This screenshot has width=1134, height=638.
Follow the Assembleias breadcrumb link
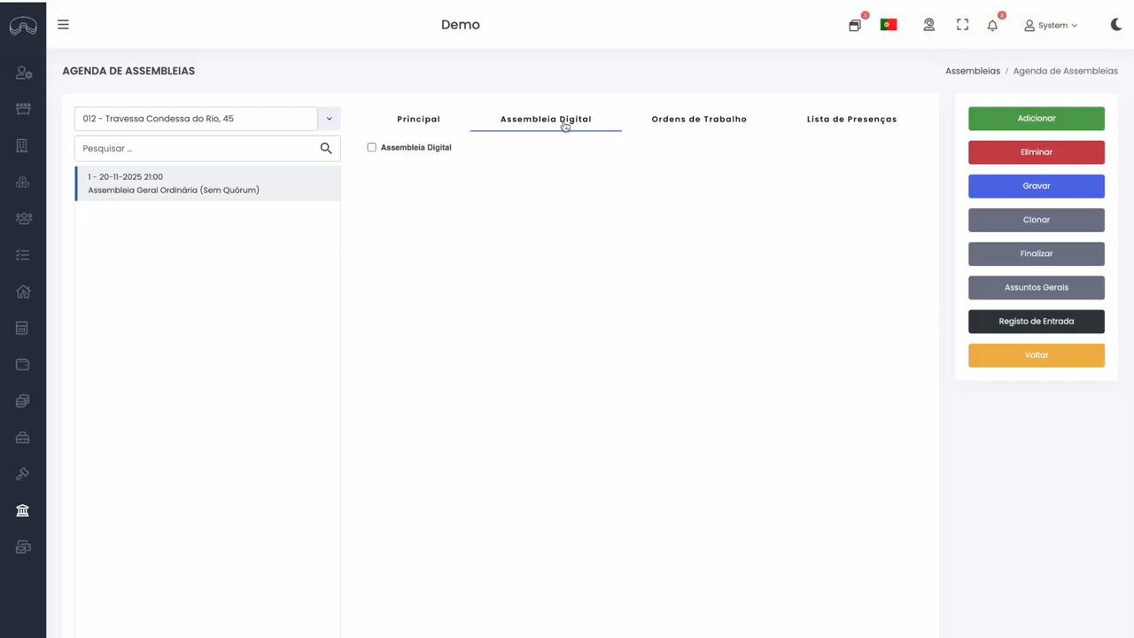pyautogui.click(x=972, y=71)
